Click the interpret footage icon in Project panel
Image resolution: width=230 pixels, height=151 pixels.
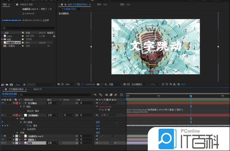(2, 84)
